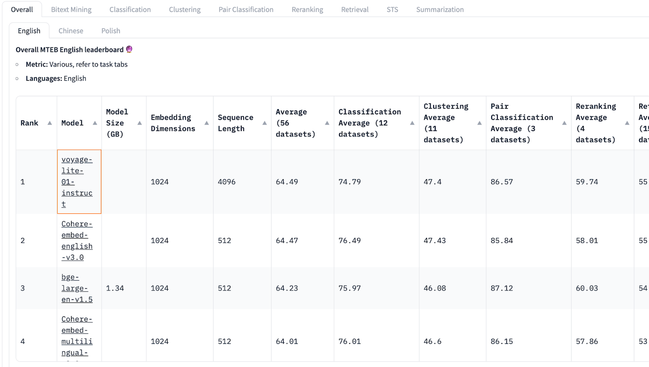Sort by Reranking Average arrow

tap(627, 123)
